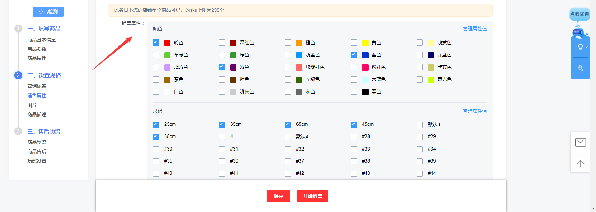Uncheck the 粉色 color checkbox
Image resolution: width=596 pixels, height=212 pixels.
click(156, 43)
